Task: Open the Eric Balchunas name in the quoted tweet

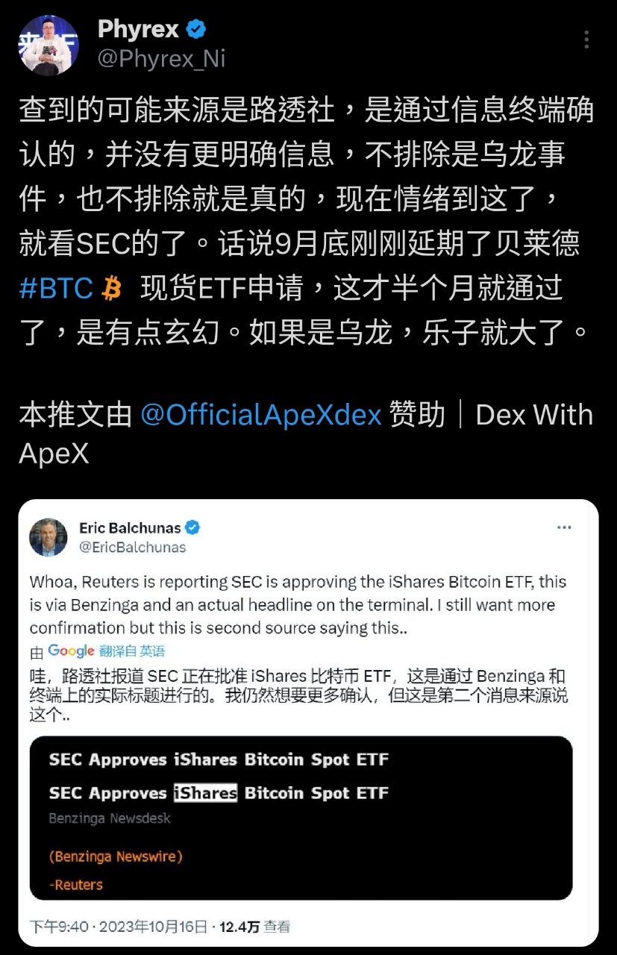Action: coord(130,528)
